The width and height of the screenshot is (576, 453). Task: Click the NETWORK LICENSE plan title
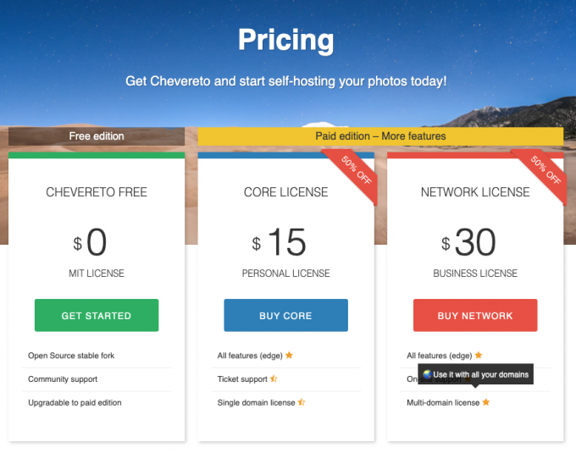475,193
